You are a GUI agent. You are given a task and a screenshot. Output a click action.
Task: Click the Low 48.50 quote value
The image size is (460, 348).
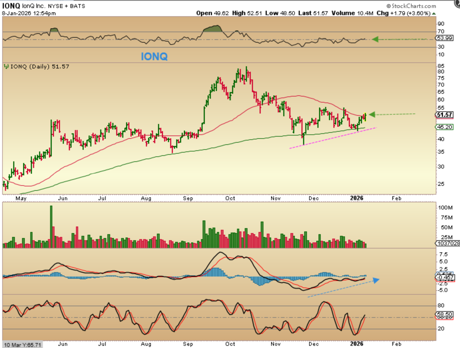pyautogui.click(x=280, y=13)
